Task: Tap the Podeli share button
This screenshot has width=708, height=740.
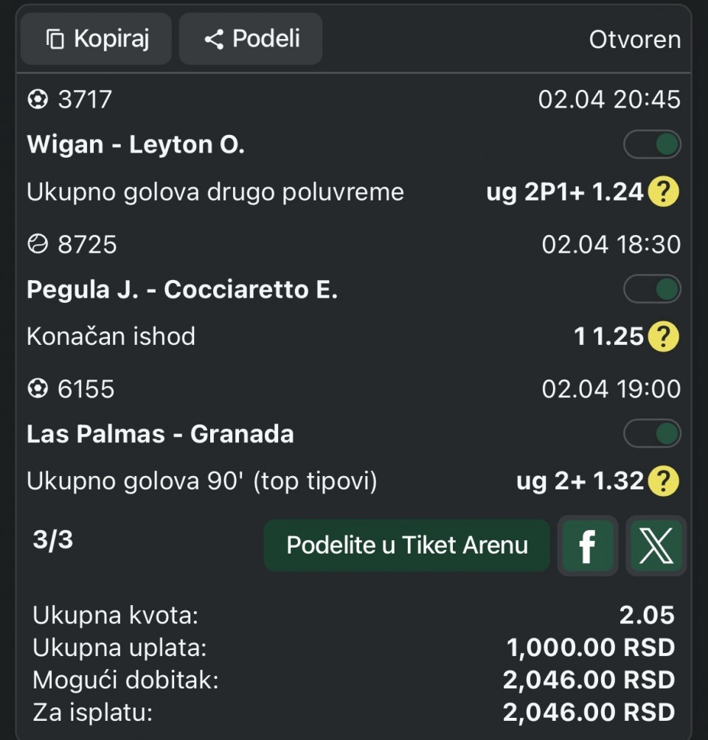Action: point(251,39)
